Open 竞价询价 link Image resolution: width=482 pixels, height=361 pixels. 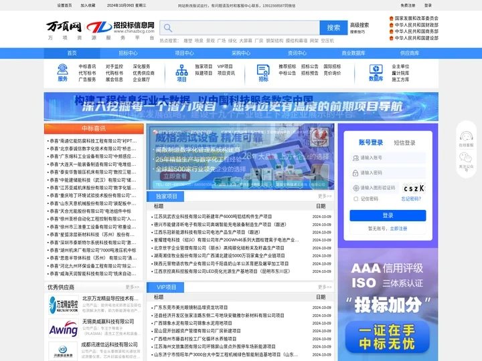point(332,73)
